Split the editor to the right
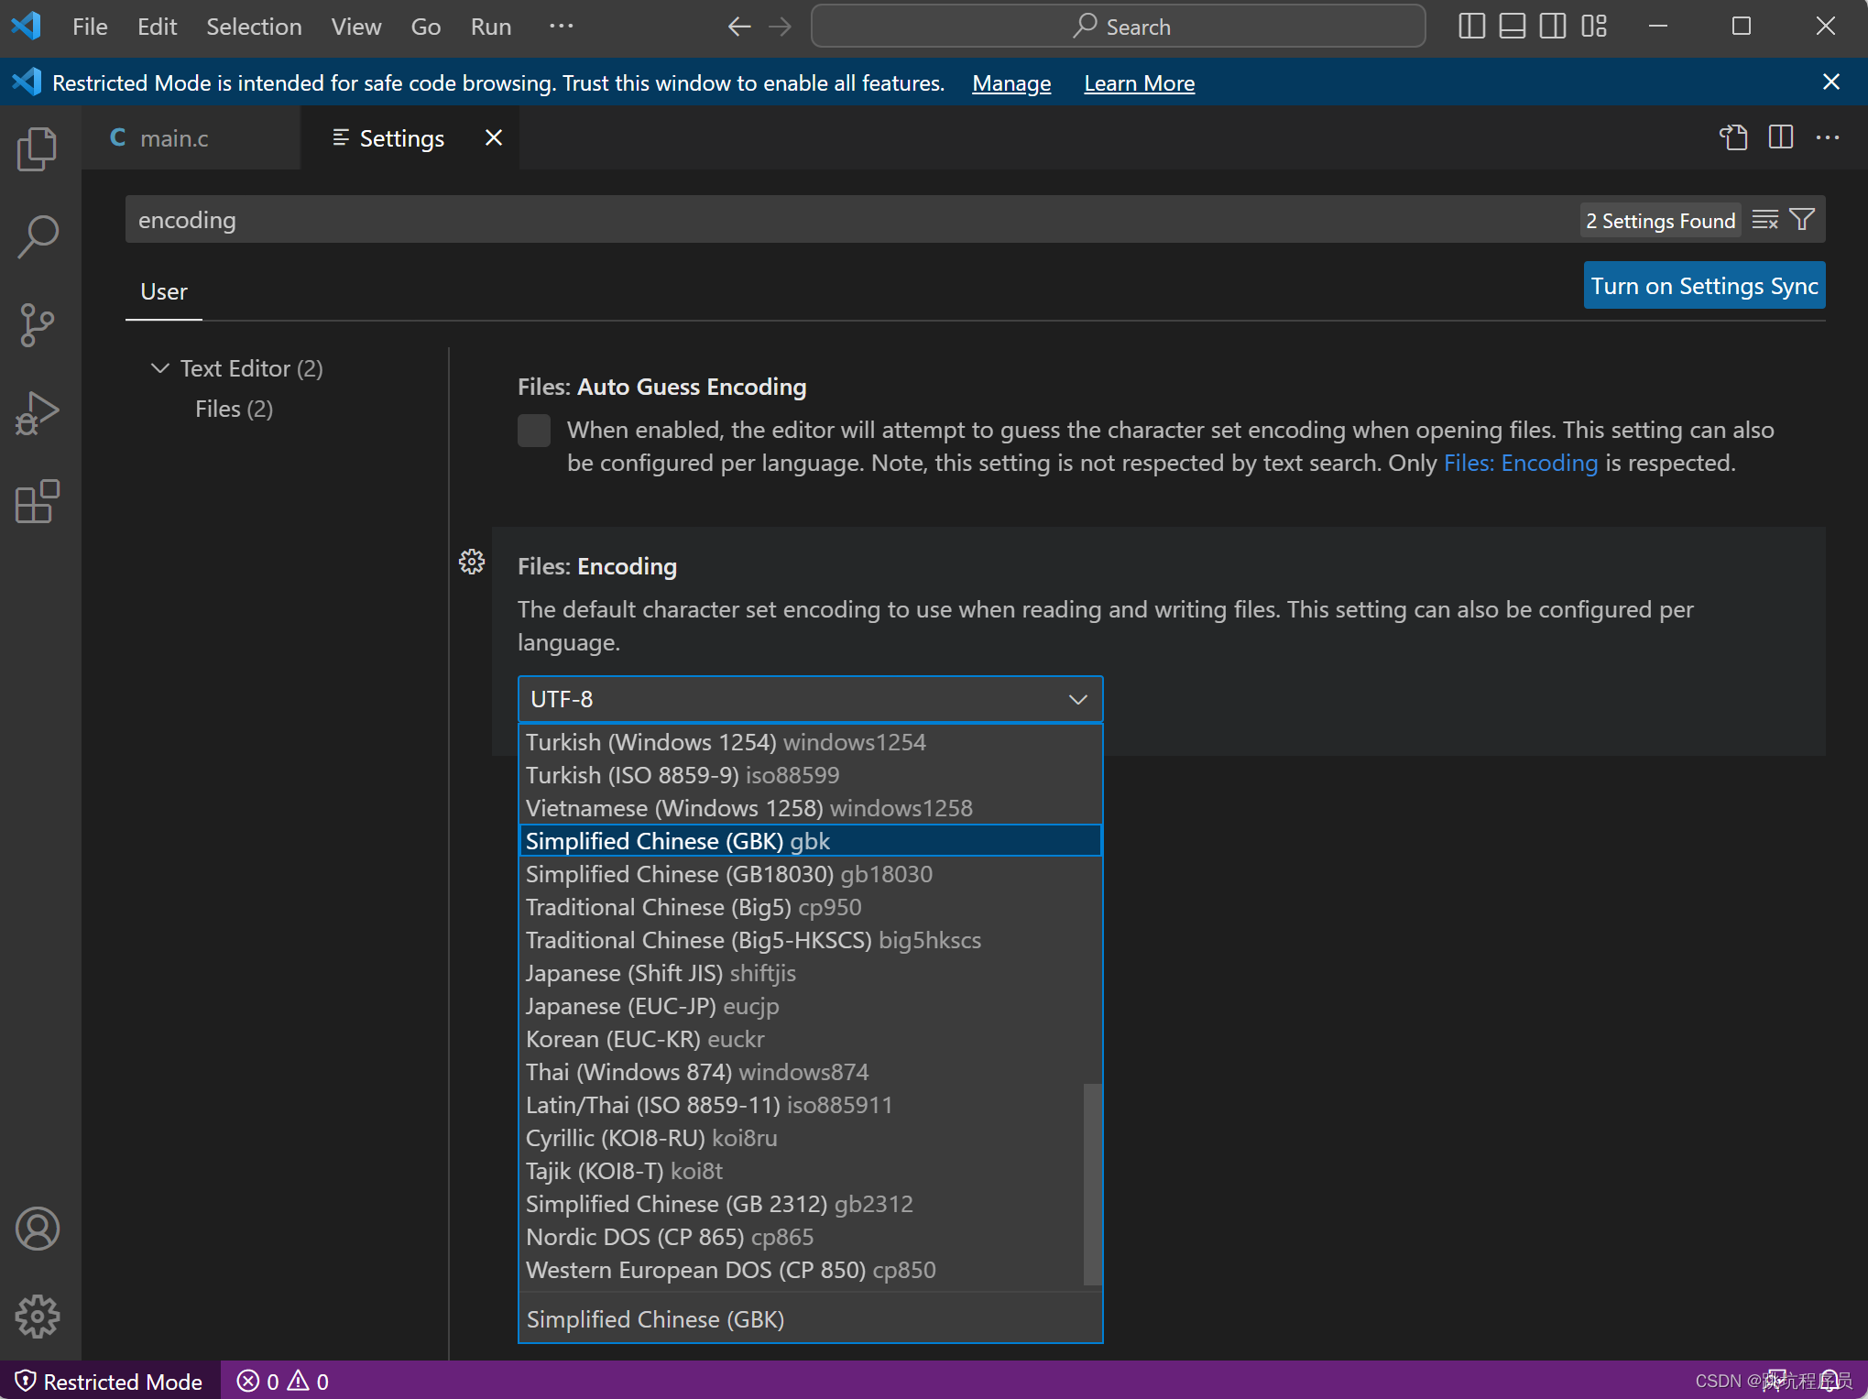The height and width of the screenshot is (1399, 1868). (1780, 137)
